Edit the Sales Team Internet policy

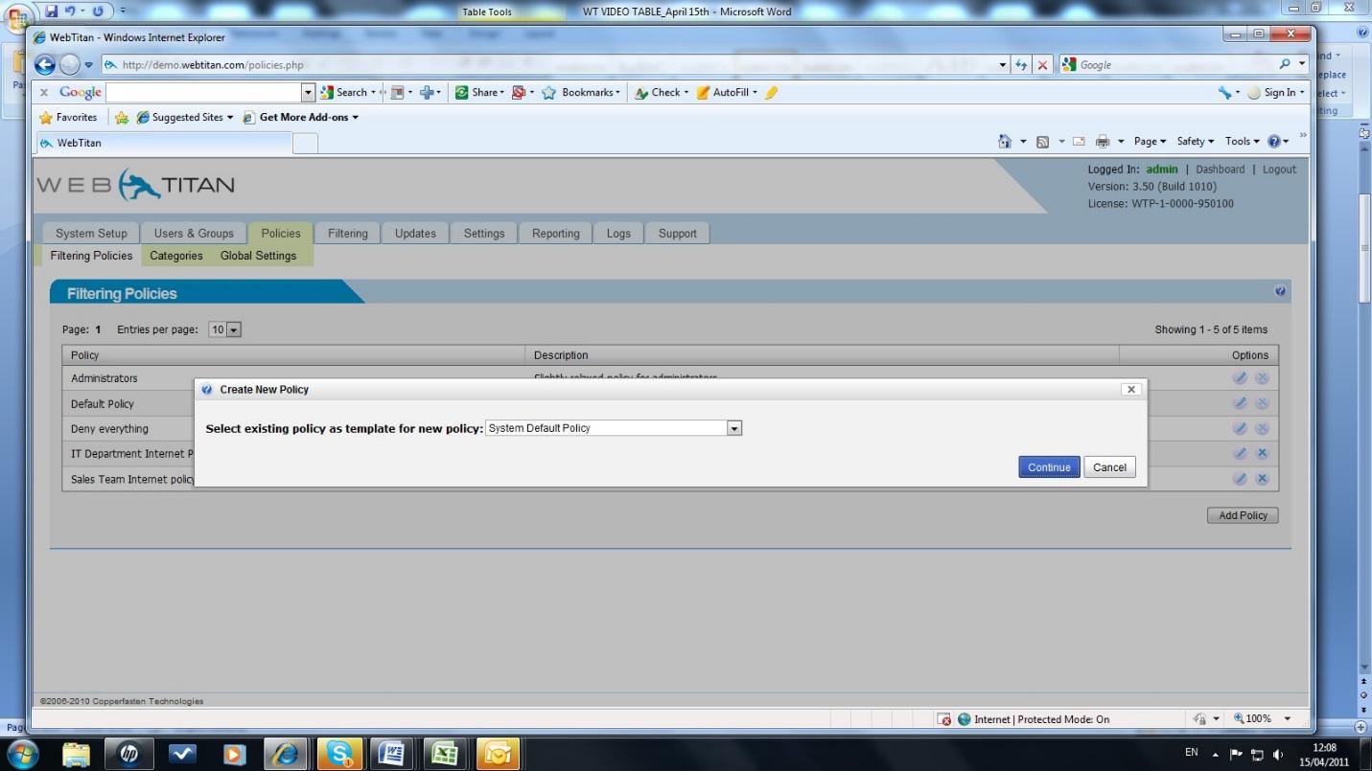point(1241,479)
